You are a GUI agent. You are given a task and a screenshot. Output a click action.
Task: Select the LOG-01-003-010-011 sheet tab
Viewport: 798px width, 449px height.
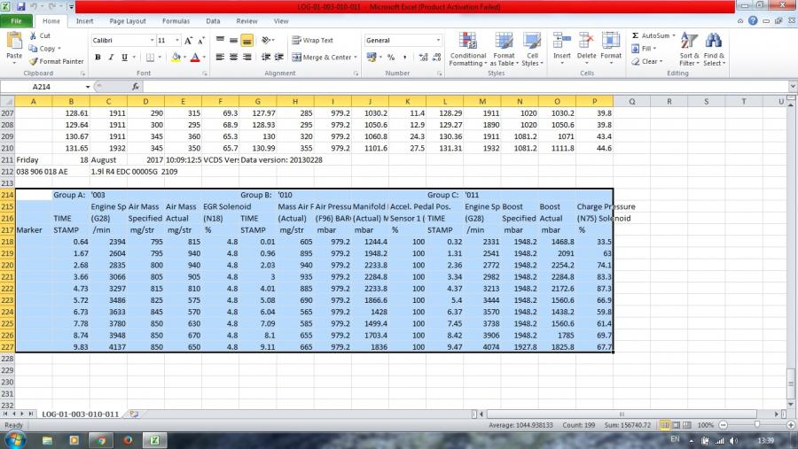click(x=80, y=414)
